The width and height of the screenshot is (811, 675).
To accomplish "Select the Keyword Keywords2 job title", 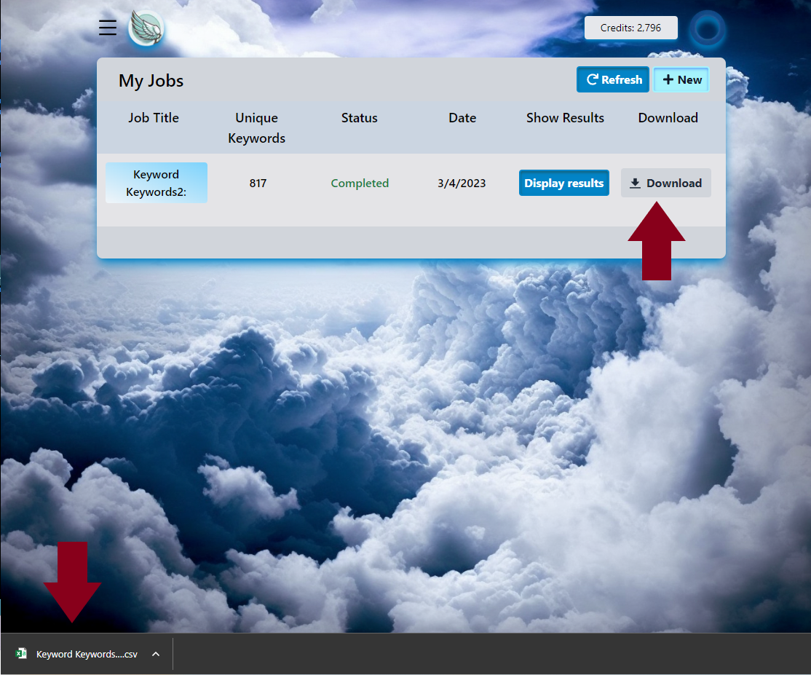I will [x=157, y=183].
